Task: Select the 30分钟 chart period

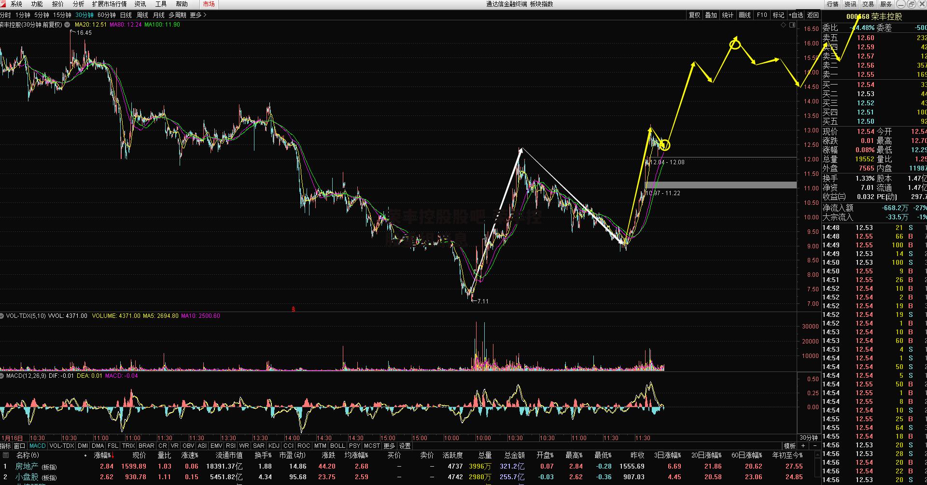Action: tap(84, 15)
